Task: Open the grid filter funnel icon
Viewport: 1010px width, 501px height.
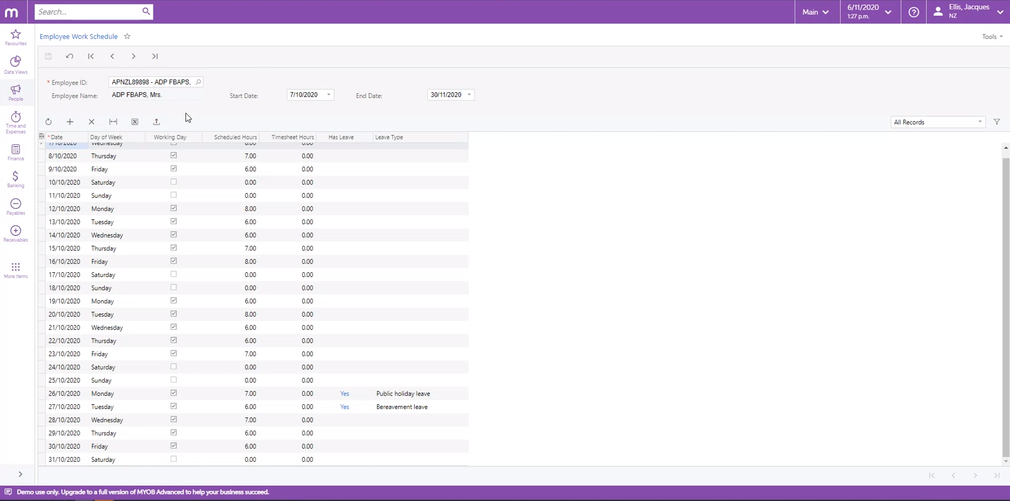Action: pyautogui.click(x=997, y=122)
